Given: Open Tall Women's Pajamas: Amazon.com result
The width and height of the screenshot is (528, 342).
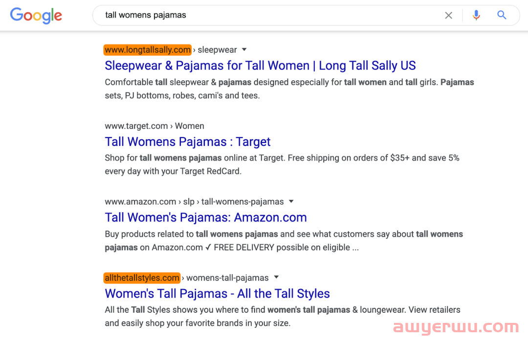Looking at the screenshot, I should 206,217.
